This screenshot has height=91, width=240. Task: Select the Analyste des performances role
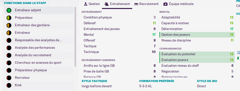[x=39, y=48]
